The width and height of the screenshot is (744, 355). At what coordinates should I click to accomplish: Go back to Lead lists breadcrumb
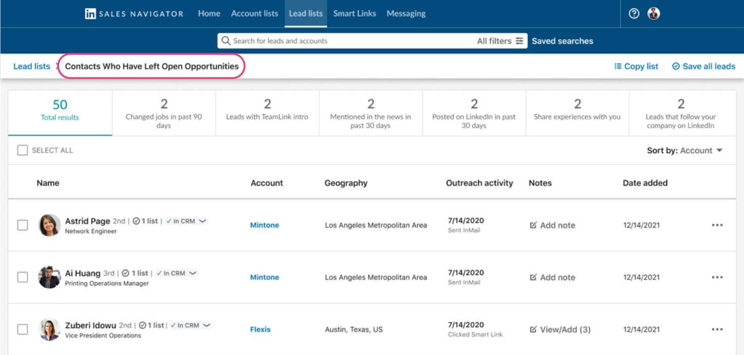click(x=32, y=66)
